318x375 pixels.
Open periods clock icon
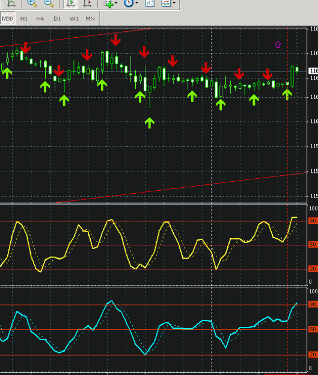point(129,4)
